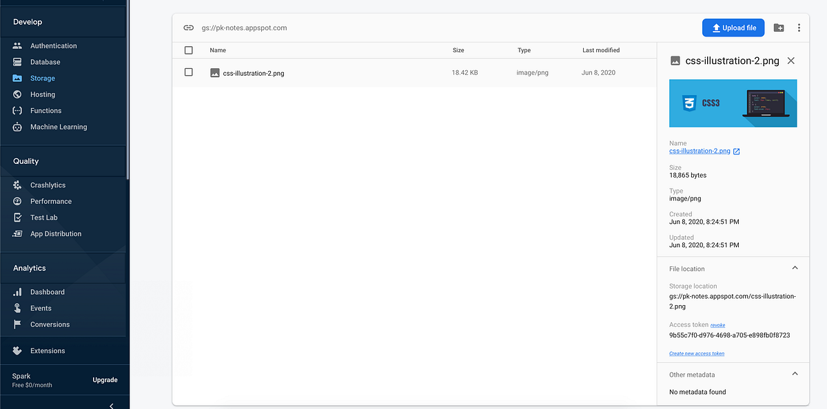Click the Extensions icon in sidebar

tap(17, 350)
